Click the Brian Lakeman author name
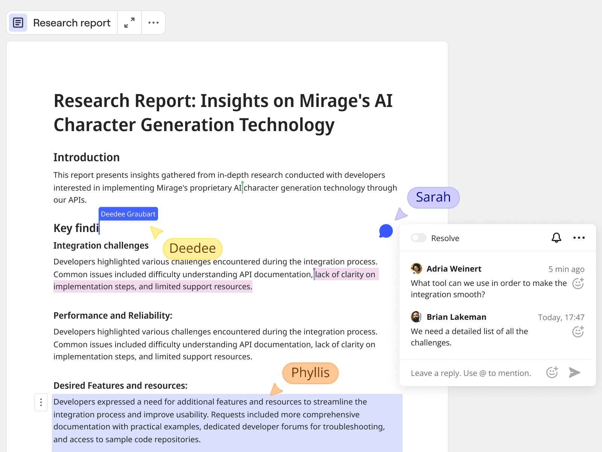Screen dimensions: 602x452 [456, 317]
